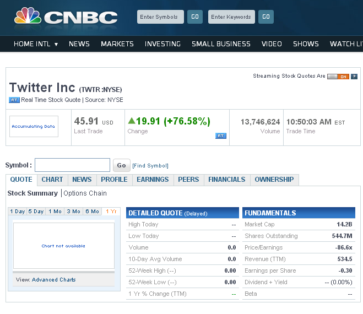Select the 1 Day chart range
363x314 pixels.
[18, 212]
